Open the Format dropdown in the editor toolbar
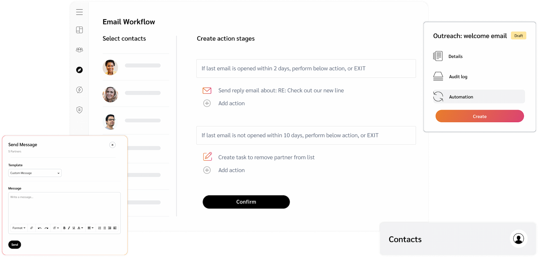Image resolution: width=538 pixels, height=257 pixels. pos(19,228)
